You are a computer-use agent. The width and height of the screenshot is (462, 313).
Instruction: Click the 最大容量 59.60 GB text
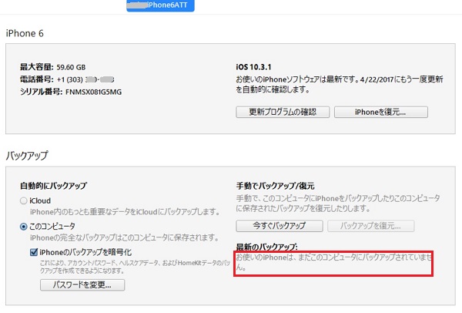(52, 67)
